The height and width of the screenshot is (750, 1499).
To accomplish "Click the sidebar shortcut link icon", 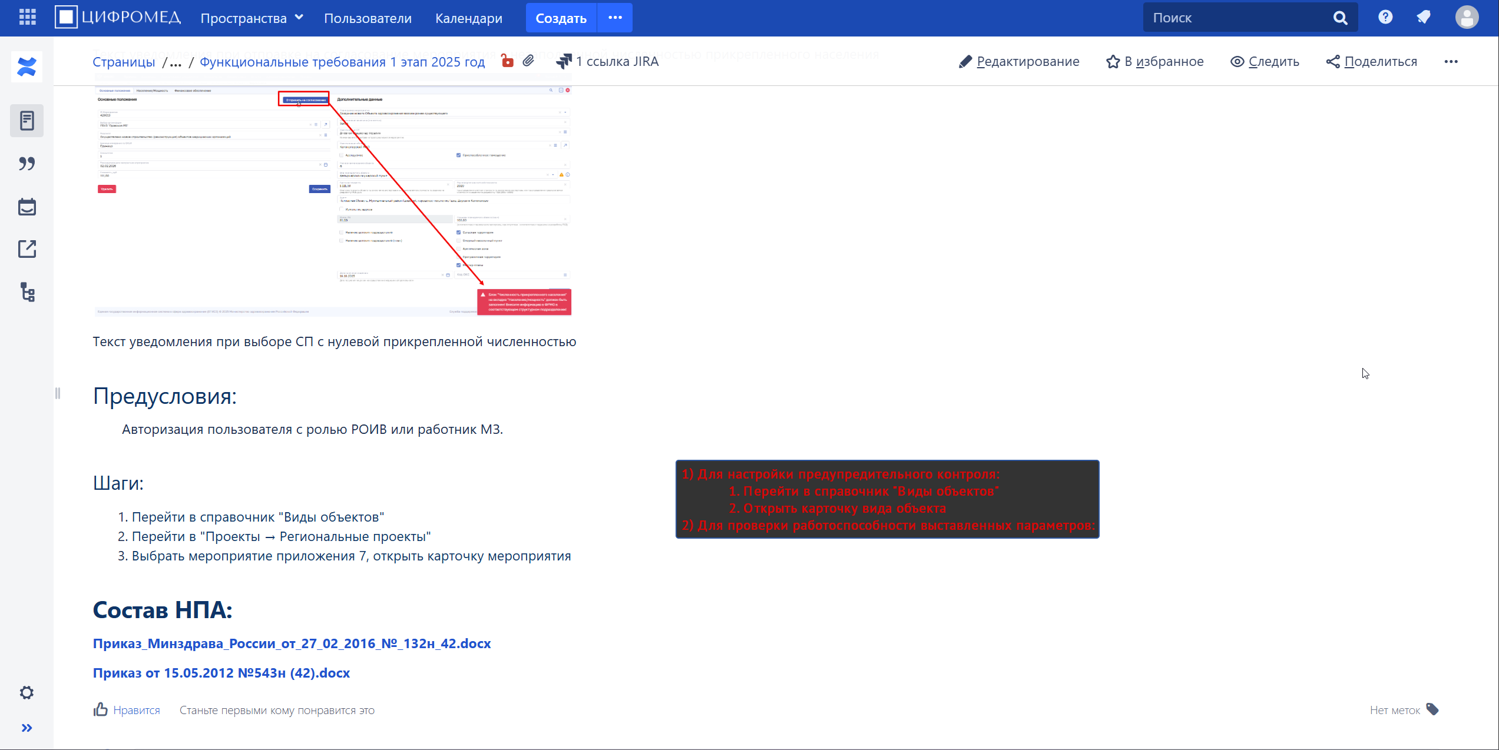I will tap(27, 249).
